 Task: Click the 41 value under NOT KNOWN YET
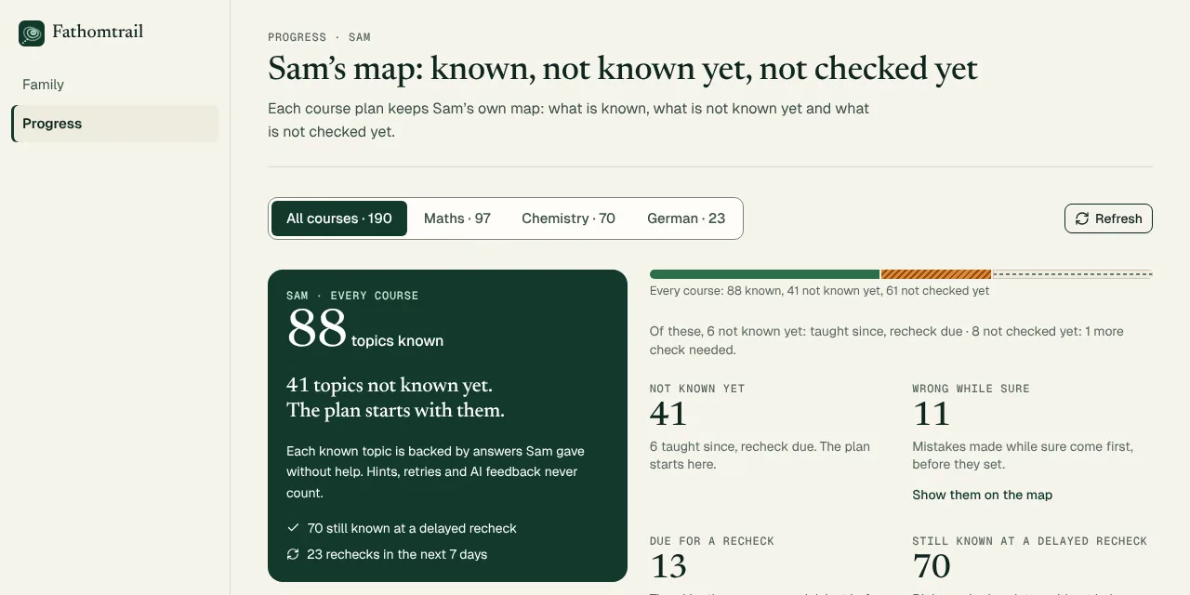pos(668,414)
